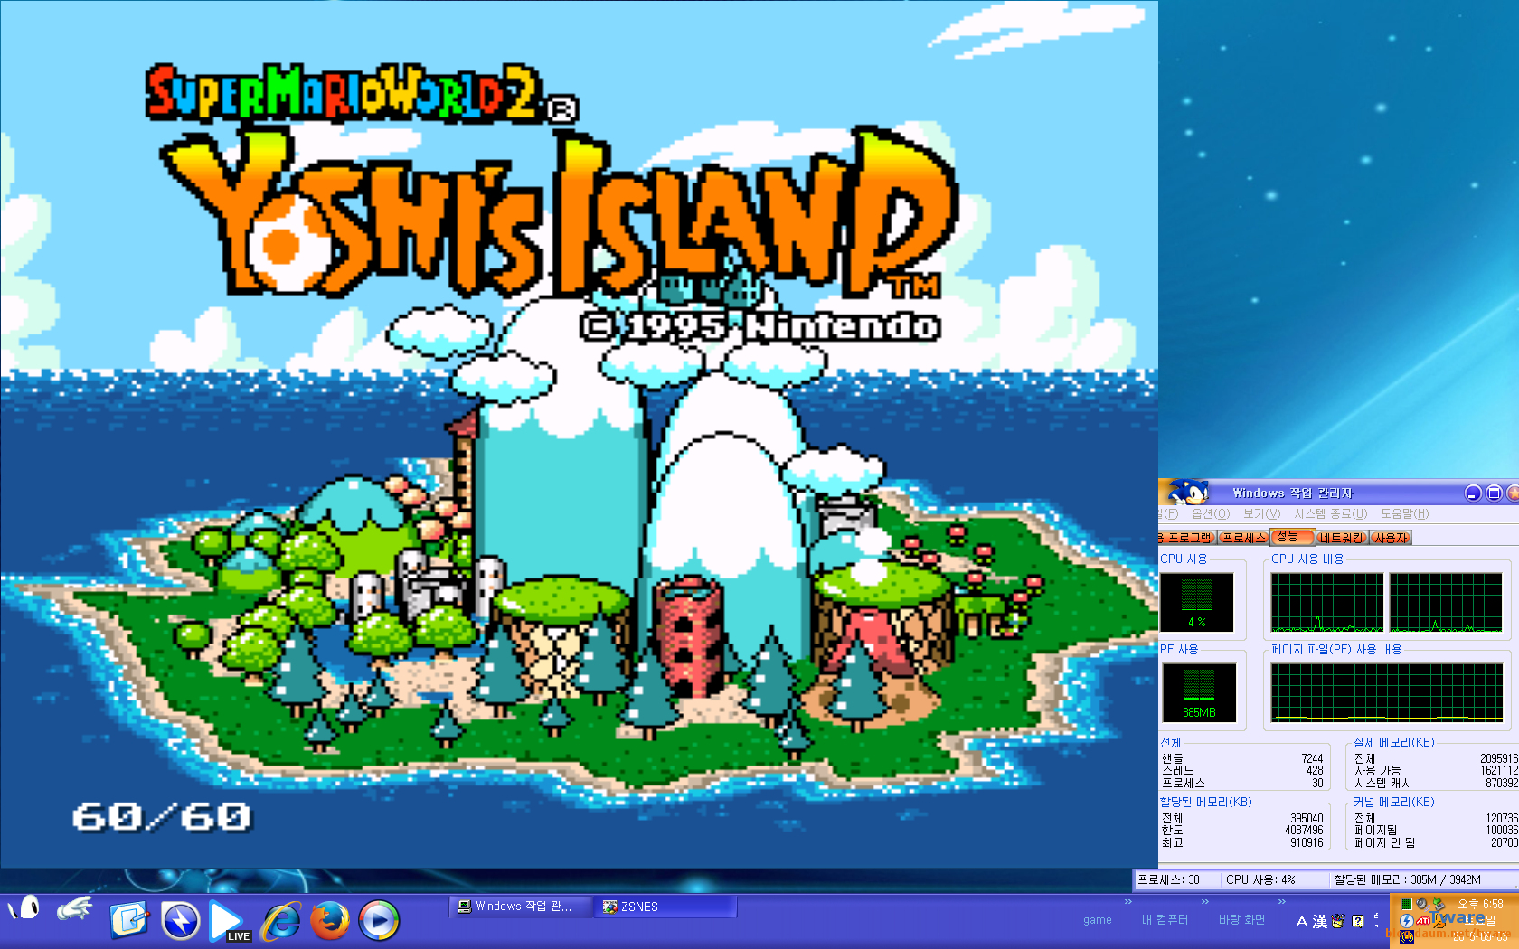
Task: Click commit charge total value 395040
Action: tap(1307, 819)
